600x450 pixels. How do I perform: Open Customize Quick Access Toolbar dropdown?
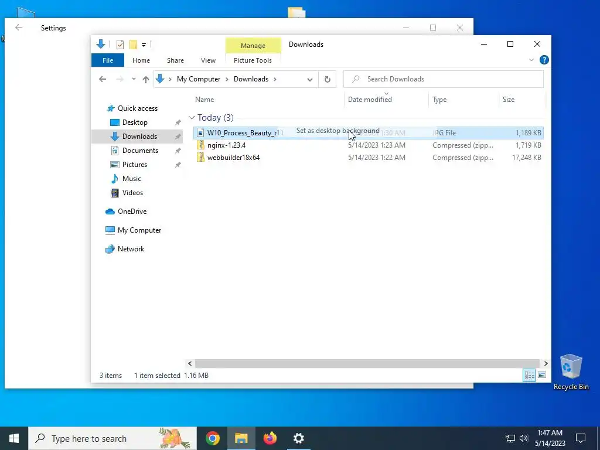click(x=144, y=45)
